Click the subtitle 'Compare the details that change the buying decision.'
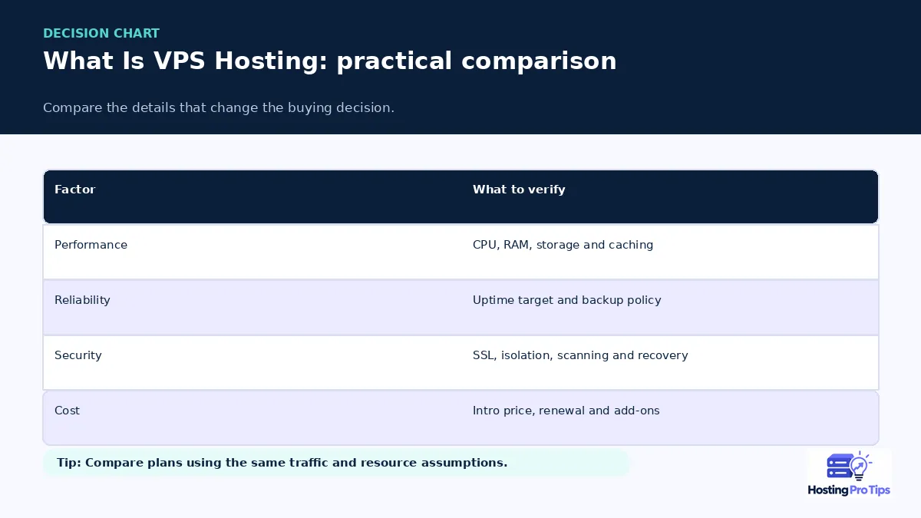This screenshot has height=518, width=921. 219,107
